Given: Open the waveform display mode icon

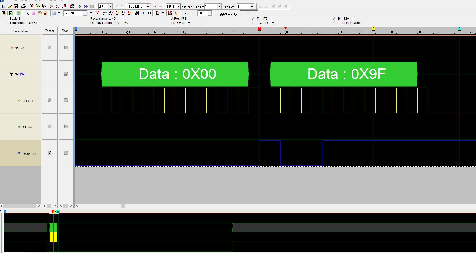Looking at the screenshot, I should click(54, 13).
